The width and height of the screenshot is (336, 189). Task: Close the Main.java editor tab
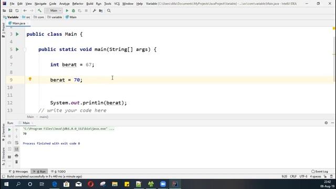click(x=28, y=23)
